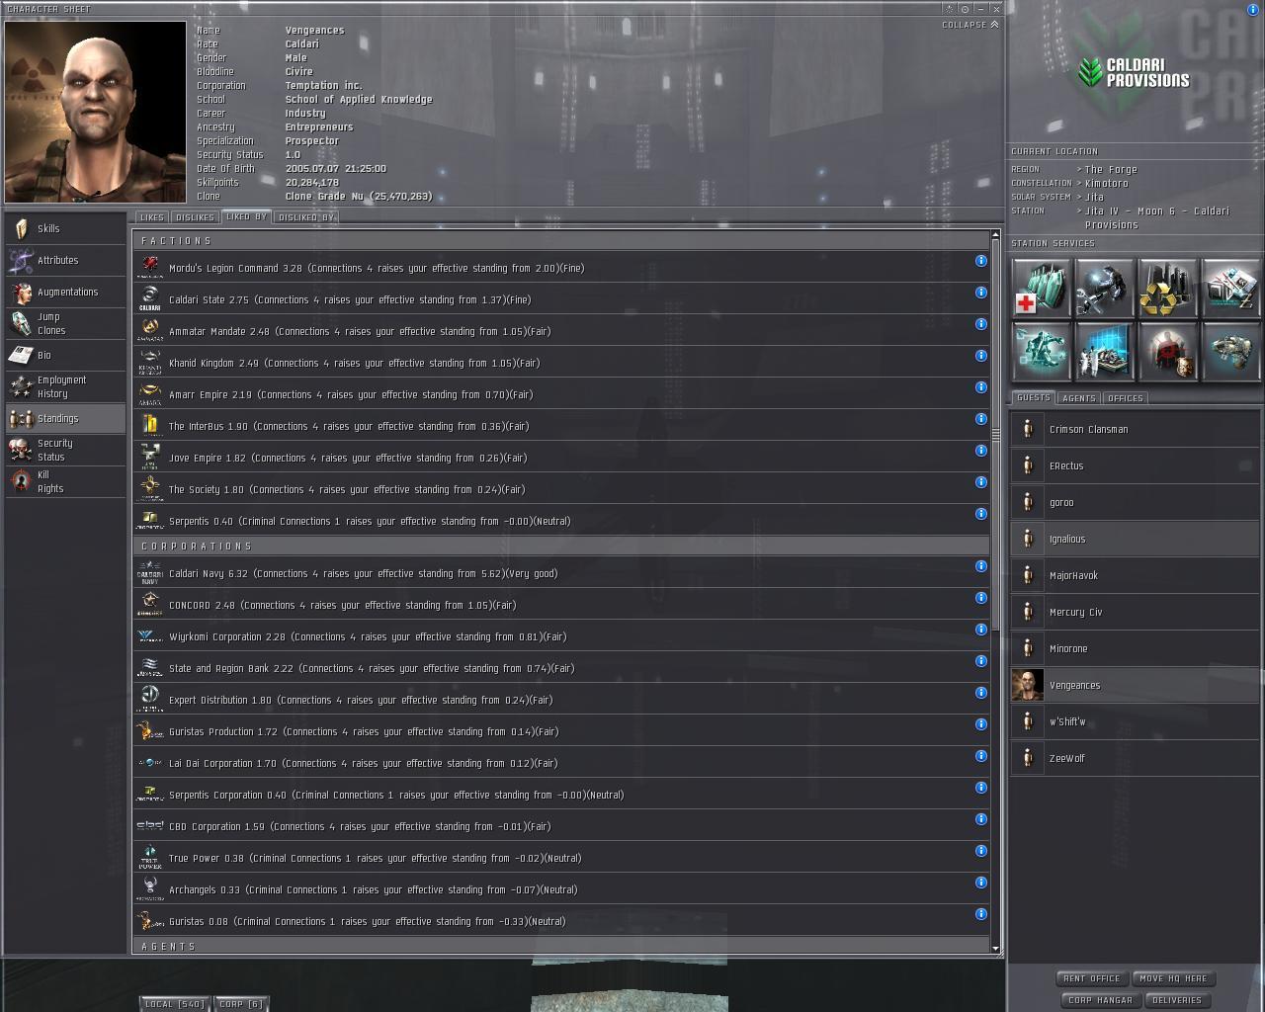Show info for Guristas Production
The image size is (1265, 1012).
pos(981,724)
